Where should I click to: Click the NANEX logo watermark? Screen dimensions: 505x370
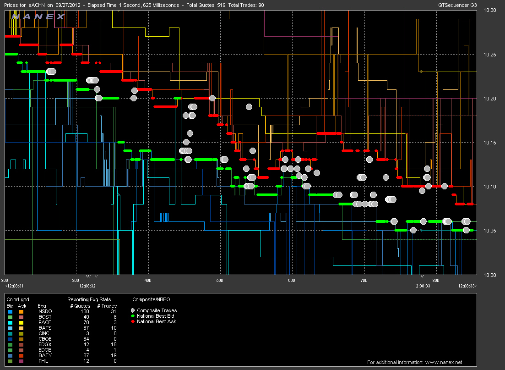tap(38, 17)
